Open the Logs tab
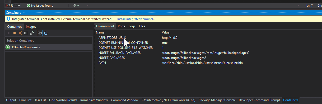 click(x=132, y=26)
